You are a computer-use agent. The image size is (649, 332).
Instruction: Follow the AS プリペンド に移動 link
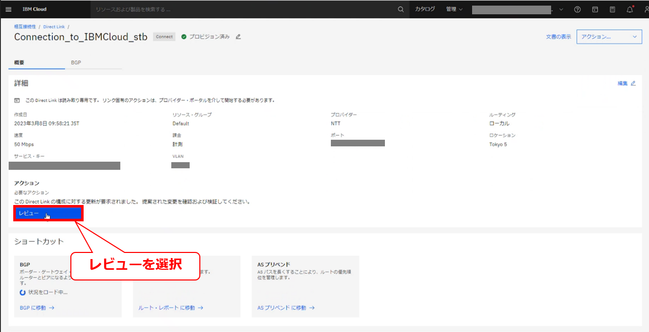(285, 308)
